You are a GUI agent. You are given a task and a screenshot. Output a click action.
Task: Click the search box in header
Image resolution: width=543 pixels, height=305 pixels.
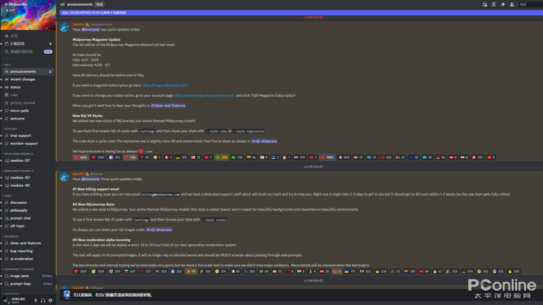point(530,5)
